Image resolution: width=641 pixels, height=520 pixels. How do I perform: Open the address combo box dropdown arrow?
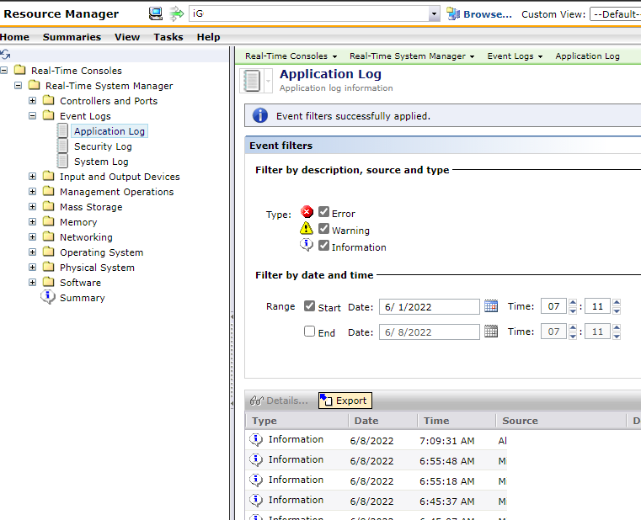[x=434, y=14]
